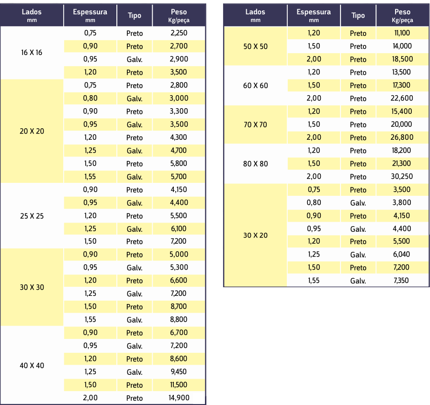Viewport: 430px width, 405px height.
Task: Select the 30 X 30 size cell
Action: click(32, 287)
